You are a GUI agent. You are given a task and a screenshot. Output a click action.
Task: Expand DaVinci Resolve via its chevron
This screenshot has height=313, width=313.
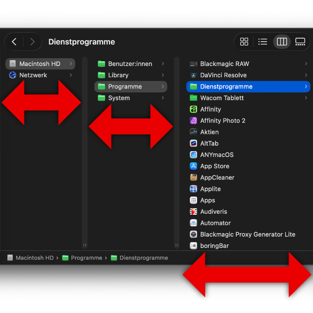(x=306, y=75)
